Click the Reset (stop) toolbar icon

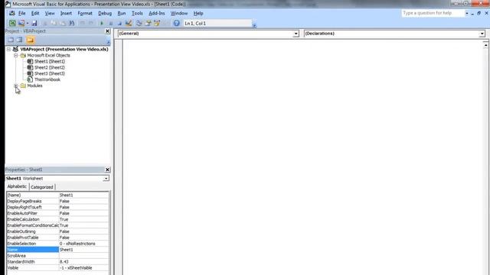(119, 24)
